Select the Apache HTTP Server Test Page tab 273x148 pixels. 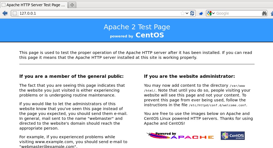(x=34, y=5)
